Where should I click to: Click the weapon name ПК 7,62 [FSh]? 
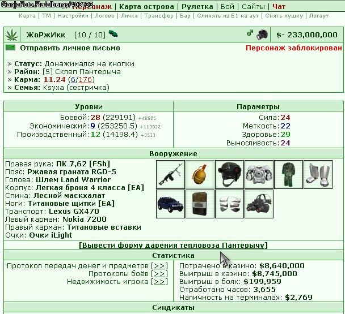pyautogui.click(x=83, y=164)
